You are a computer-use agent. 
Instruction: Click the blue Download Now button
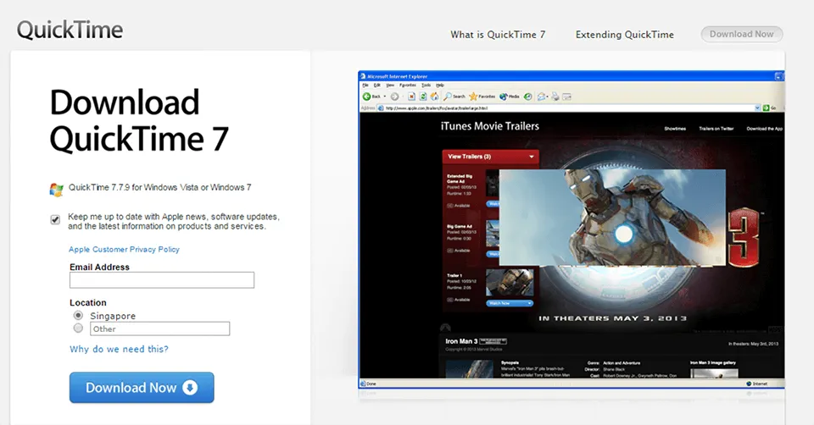click(142, 388)
